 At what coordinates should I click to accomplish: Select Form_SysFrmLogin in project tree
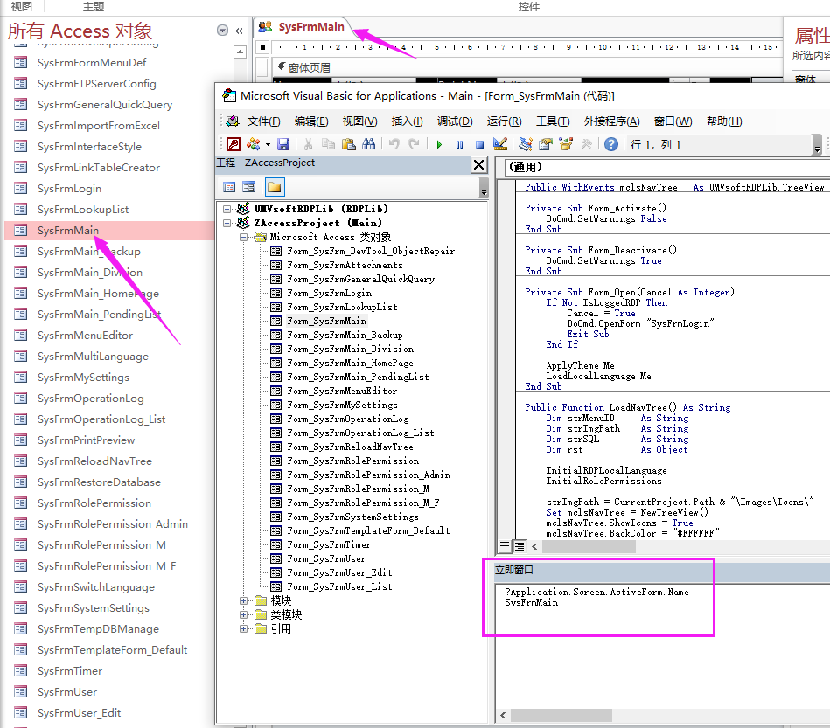pos(329,293)
